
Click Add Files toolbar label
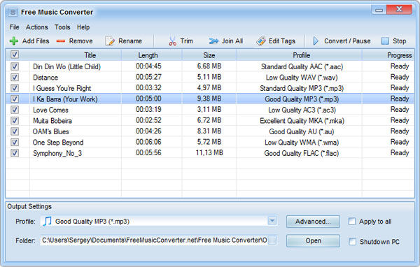36,41
